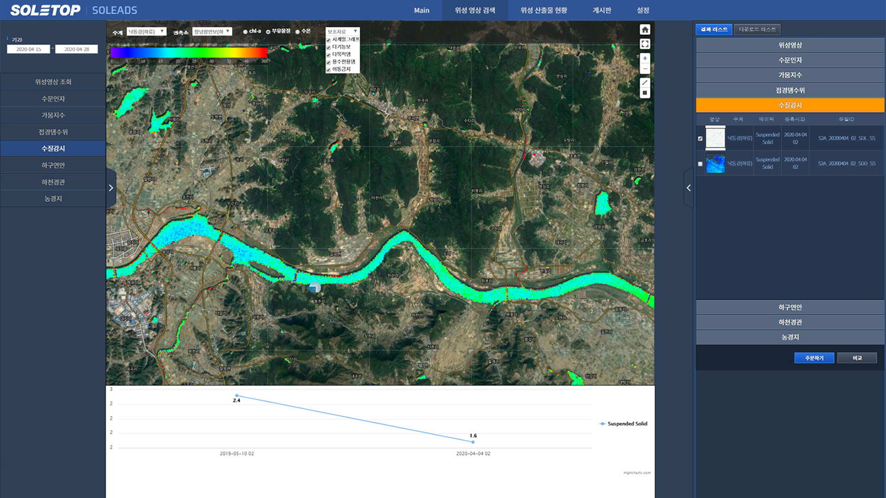Open the 설정 top menu

click(643, 10)
